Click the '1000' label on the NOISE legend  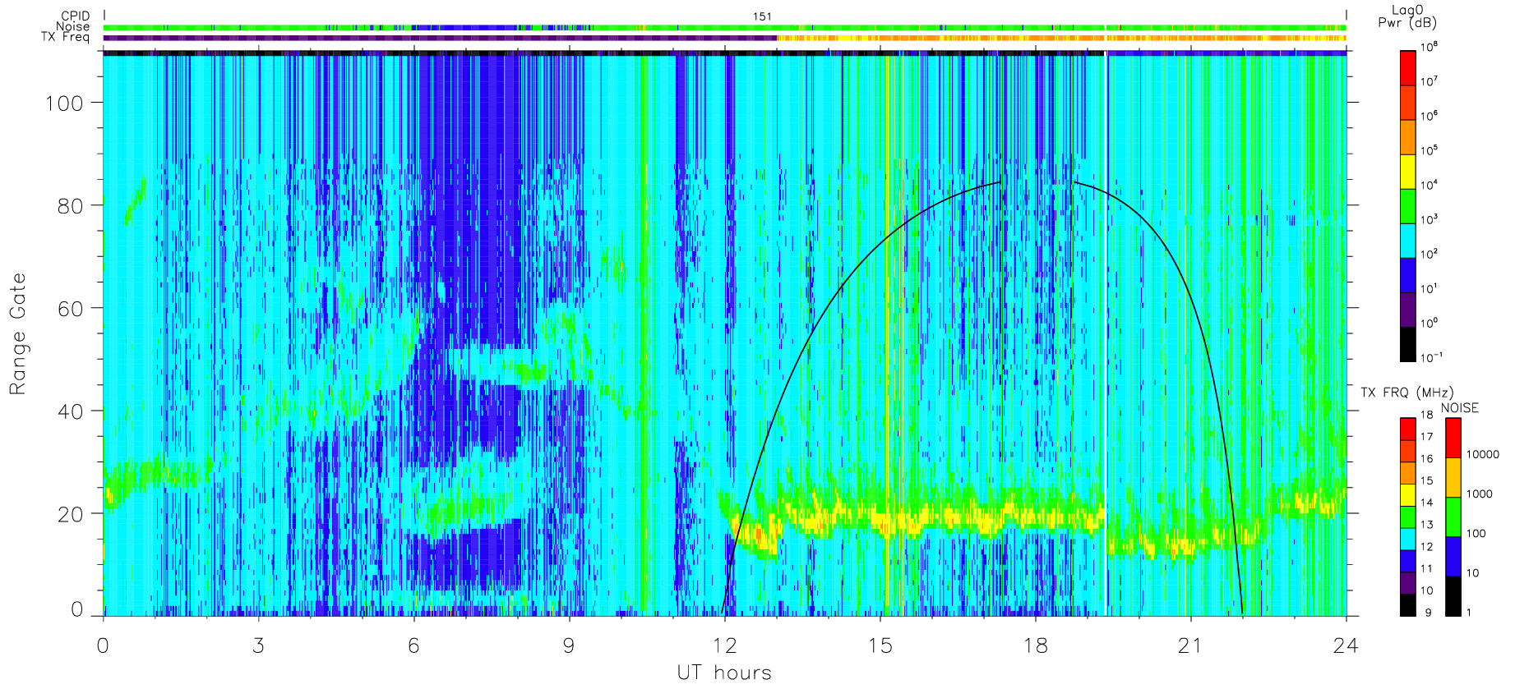(x=1480, y=494)
